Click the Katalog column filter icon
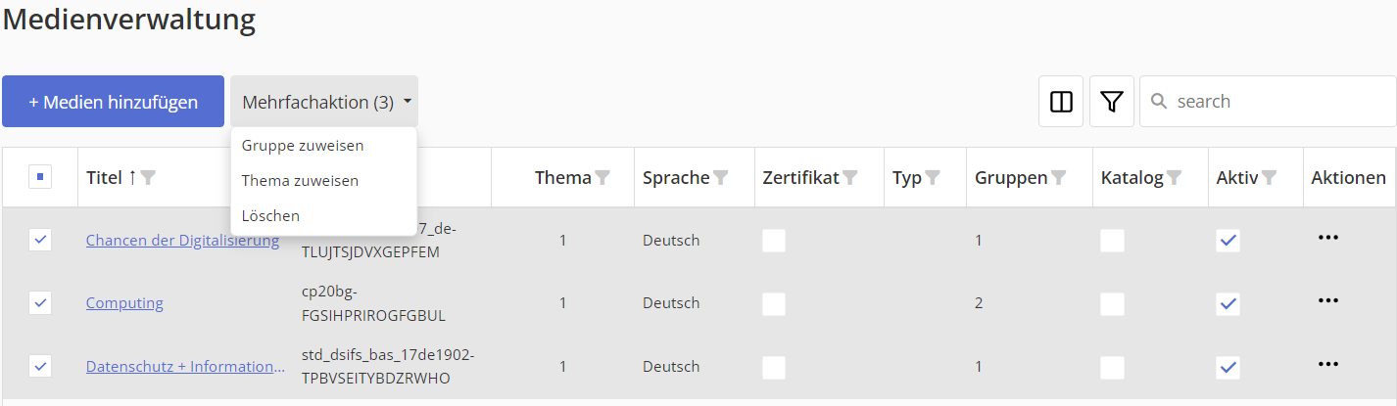Viewport: 1397px width, 406px height. pyautogui.click(x=1174, y=178)
